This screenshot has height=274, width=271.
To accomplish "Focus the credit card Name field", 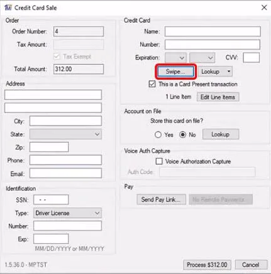I will coord(213,31).
